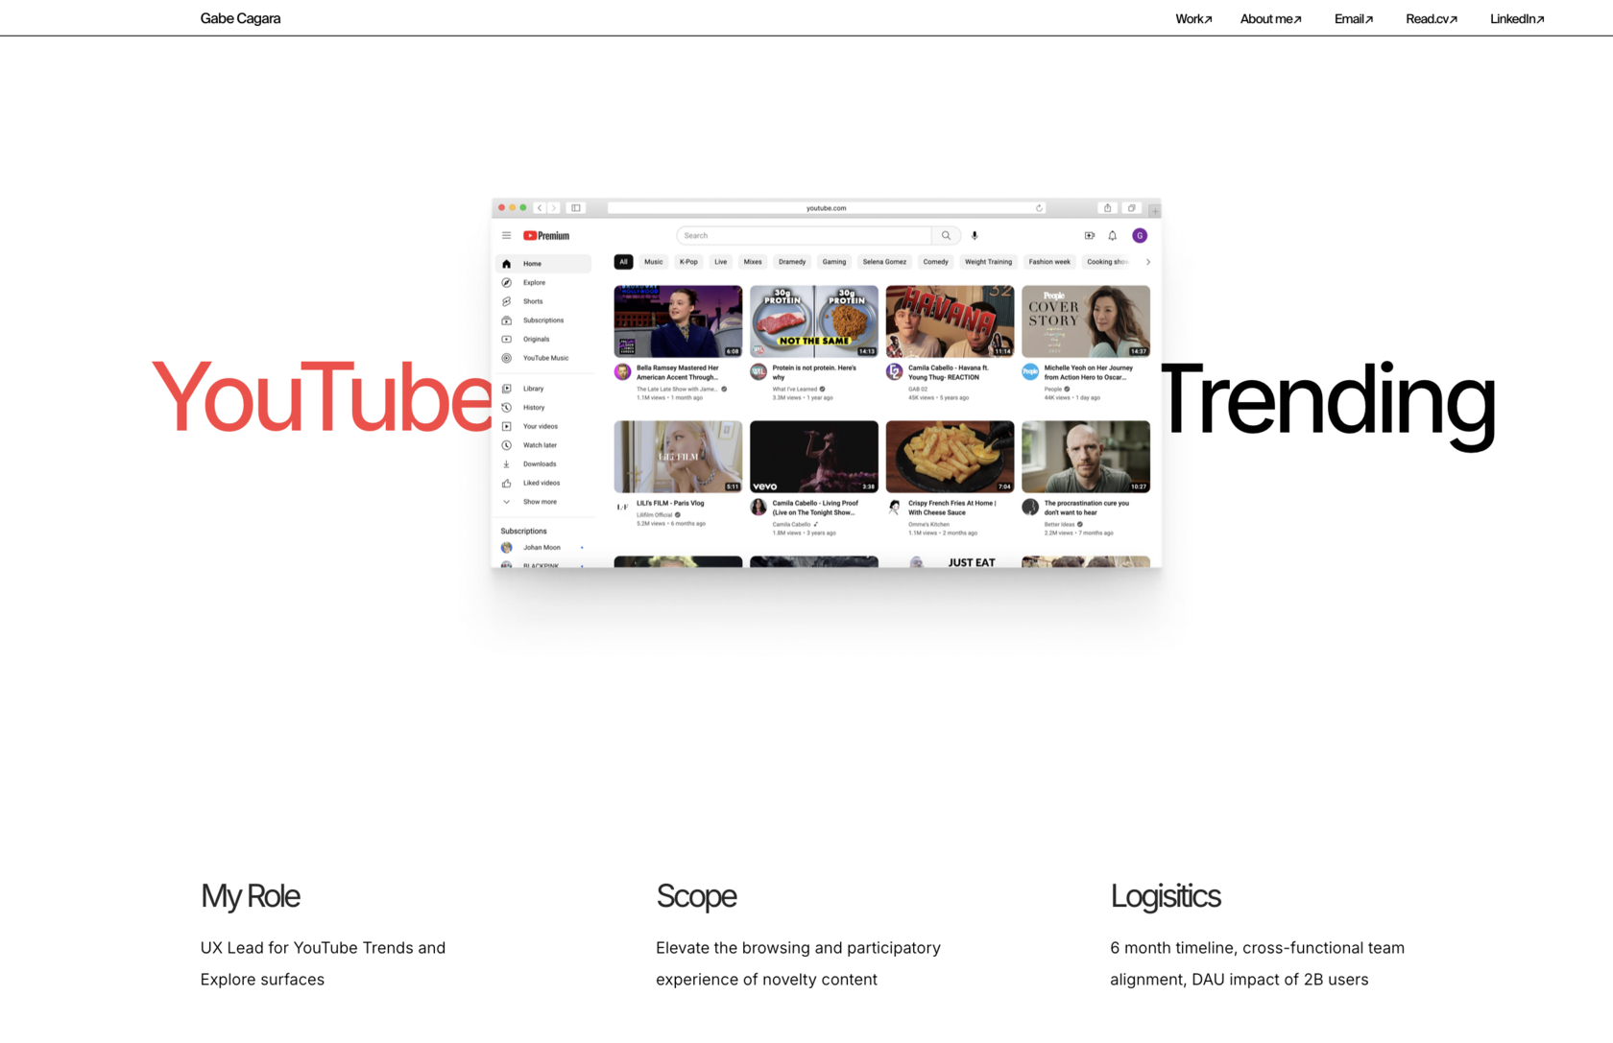
Task: Open Subscriptions in the YouTube sidebar
Action: click(x=543, y=320)
